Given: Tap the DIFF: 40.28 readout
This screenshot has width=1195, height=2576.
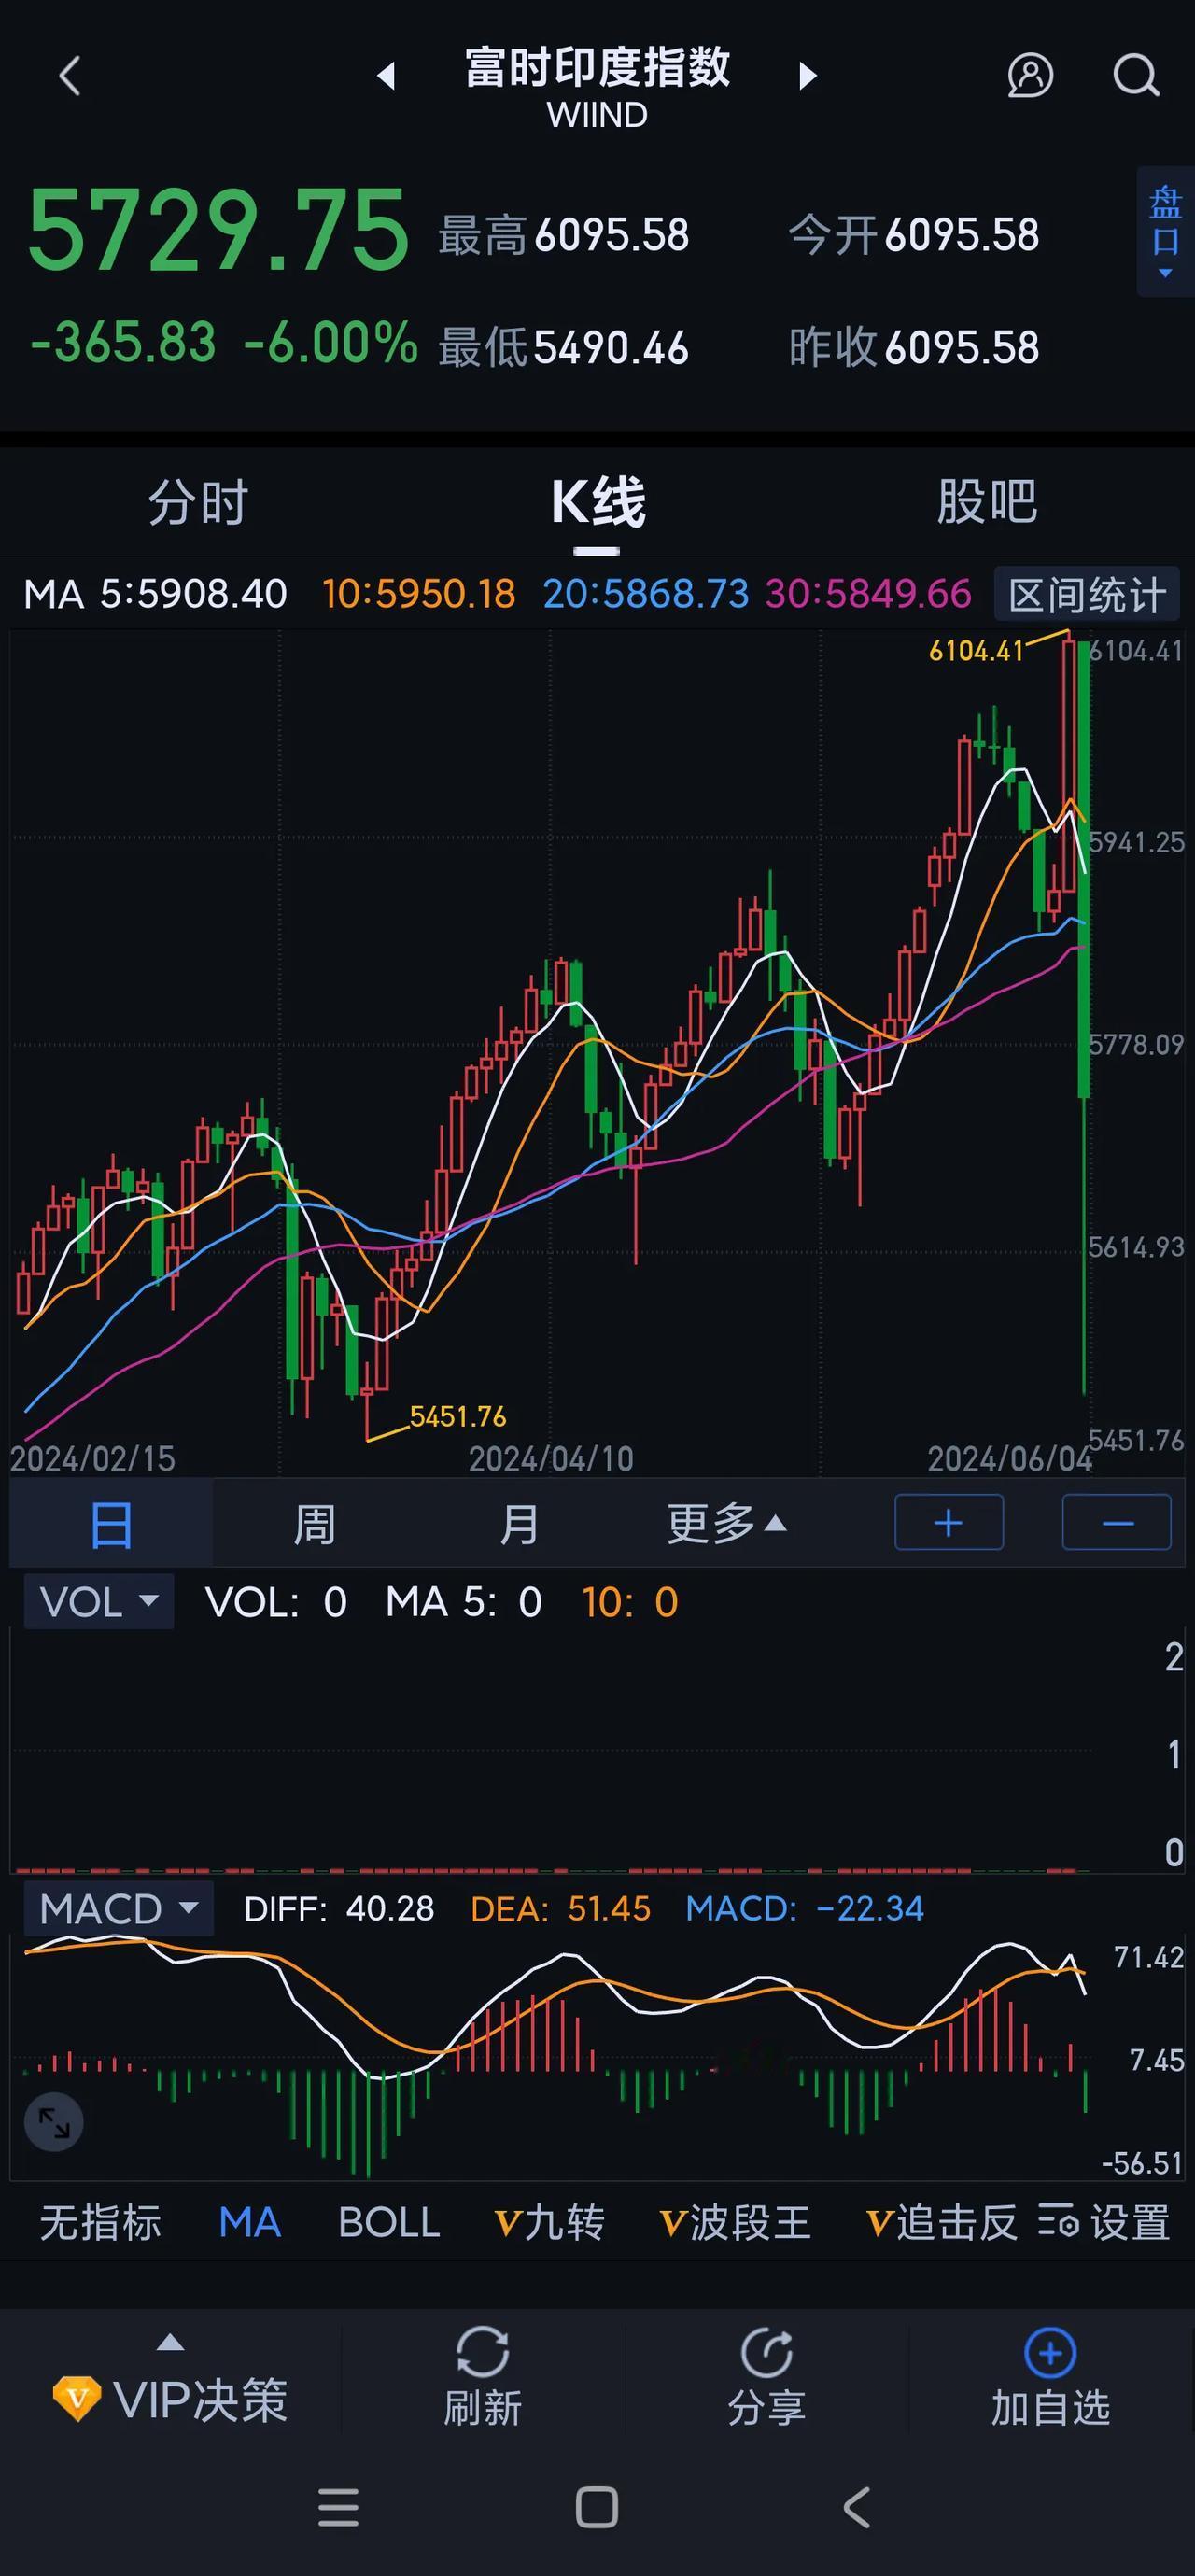Looking at the screenshot, I should click(339, 1909).
